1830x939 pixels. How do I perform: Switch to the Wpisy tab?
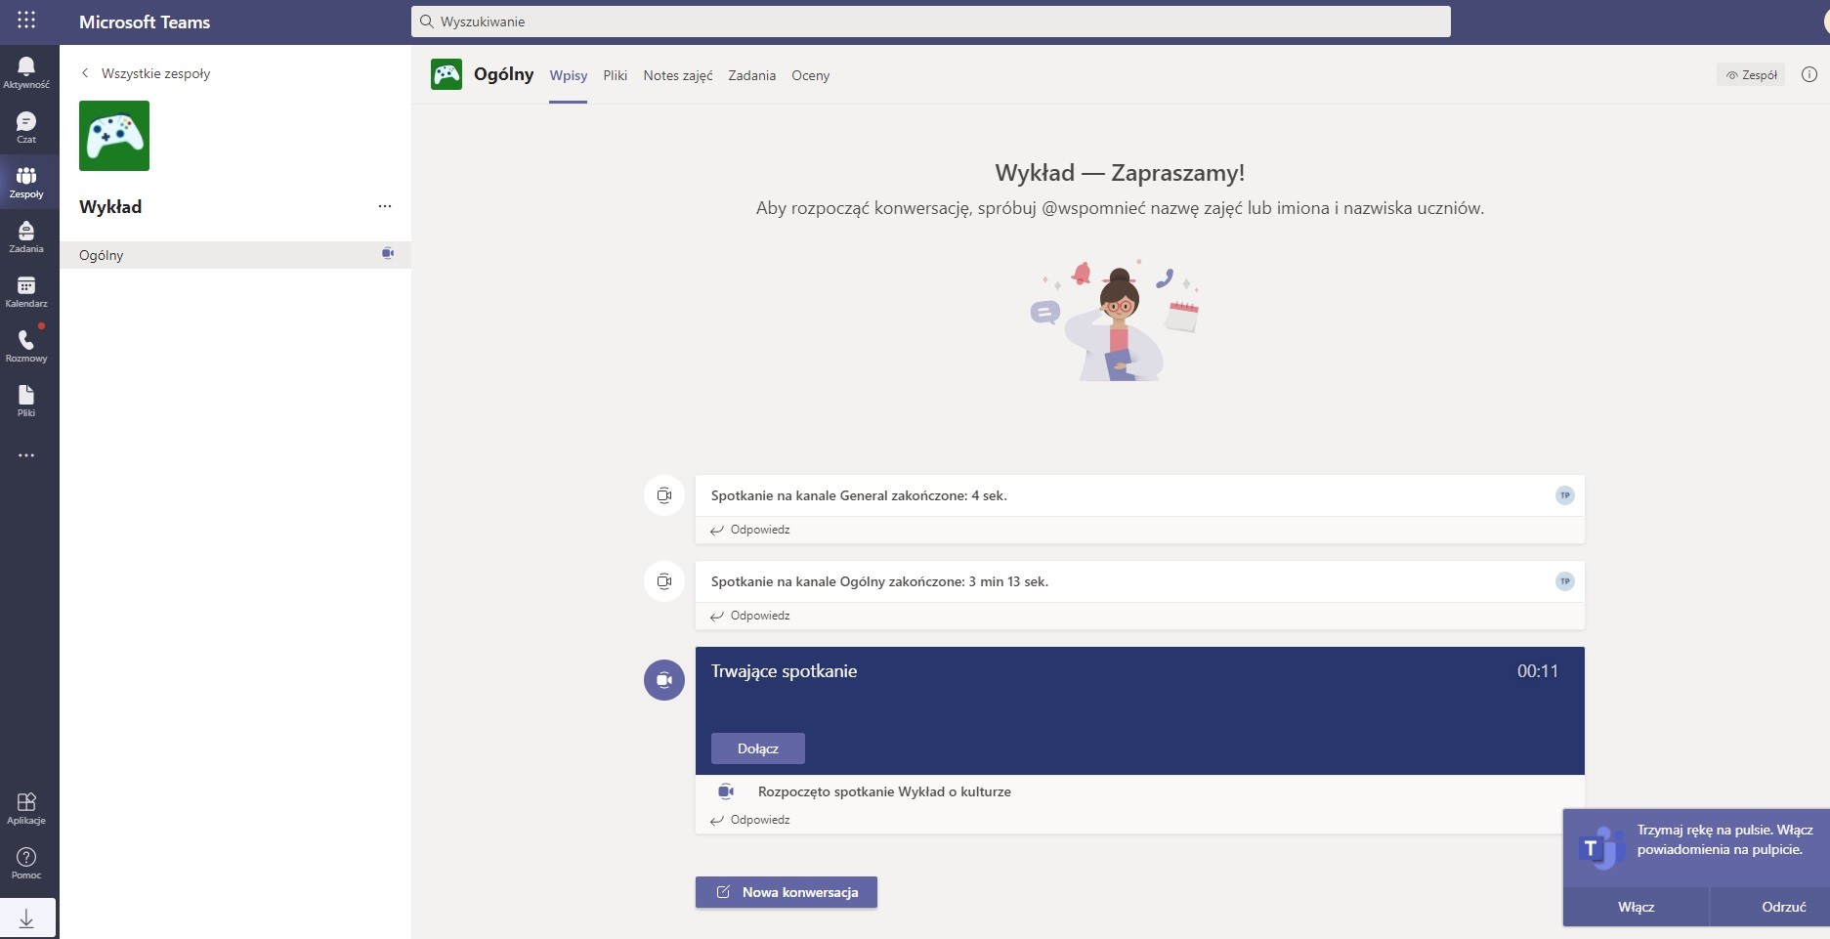[569, 75]
